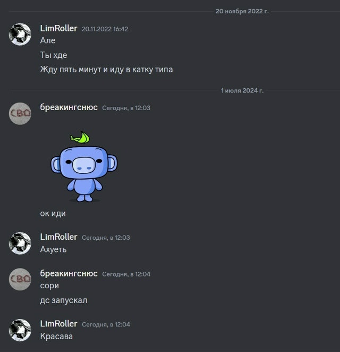Click LimRoller username above the 'Красава' message
This screenshot has height=352, width=340.
pyautogui.click(x=59, y=324)
